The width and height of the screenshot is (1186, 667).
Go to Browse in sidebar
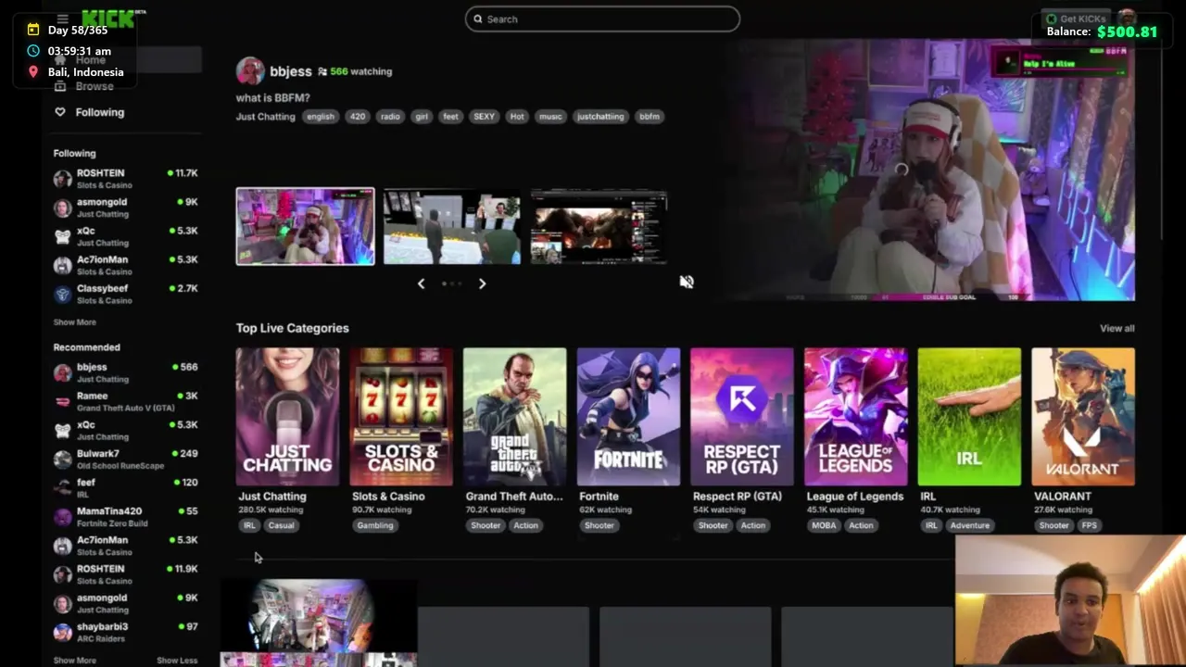[95, 86]
